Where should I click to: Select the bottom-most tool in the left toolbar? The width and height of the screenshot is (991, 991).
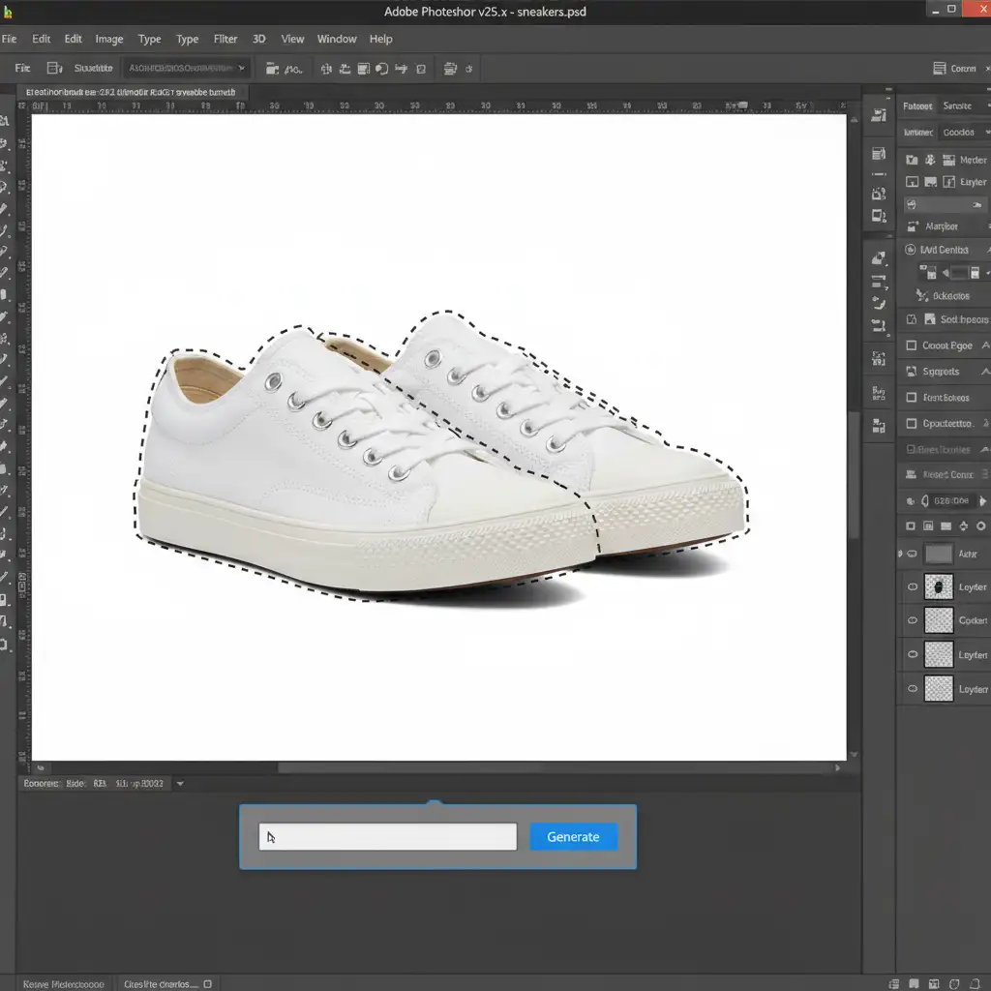click(6, 645)
